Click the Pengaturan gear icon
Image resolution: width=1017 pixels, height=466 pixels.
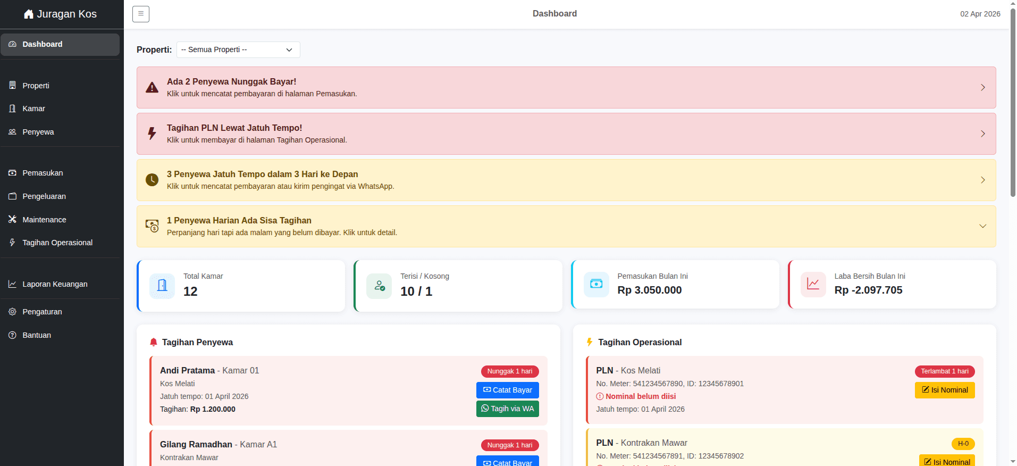coord(12,312)
